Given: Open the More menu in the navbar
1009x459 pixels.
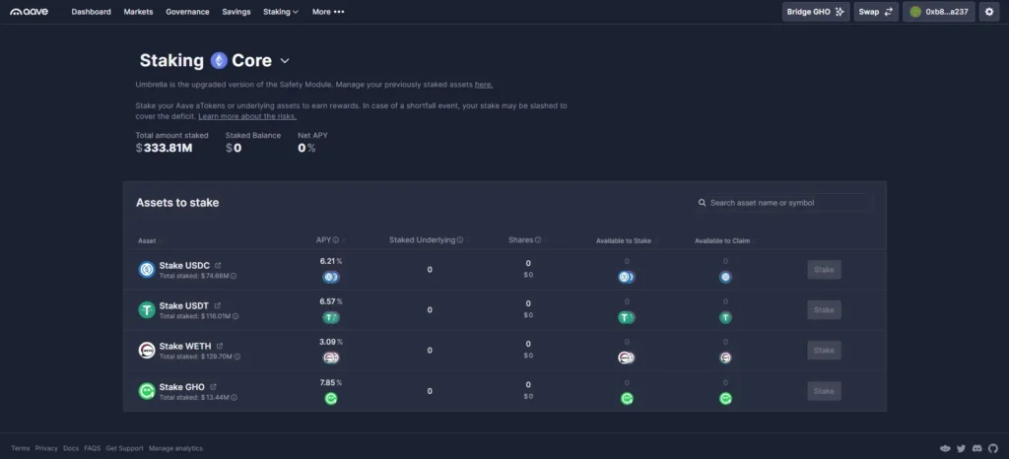Looking at the screenshot, I should tap(328, 12).
